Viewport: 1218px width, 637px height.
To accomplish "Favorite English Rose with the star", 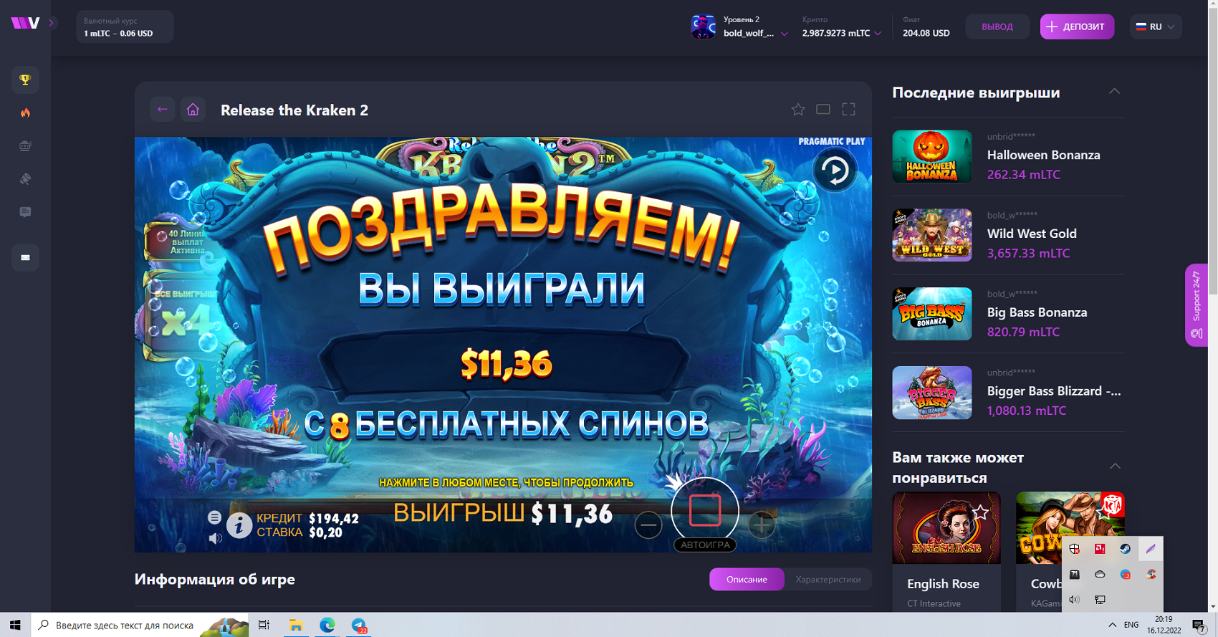I will click(981, 512).
